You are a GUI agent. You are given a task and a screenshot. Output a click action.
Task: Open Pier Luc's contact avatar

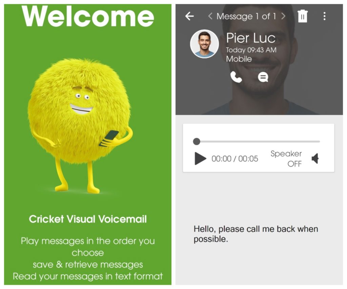click(204, 44)
